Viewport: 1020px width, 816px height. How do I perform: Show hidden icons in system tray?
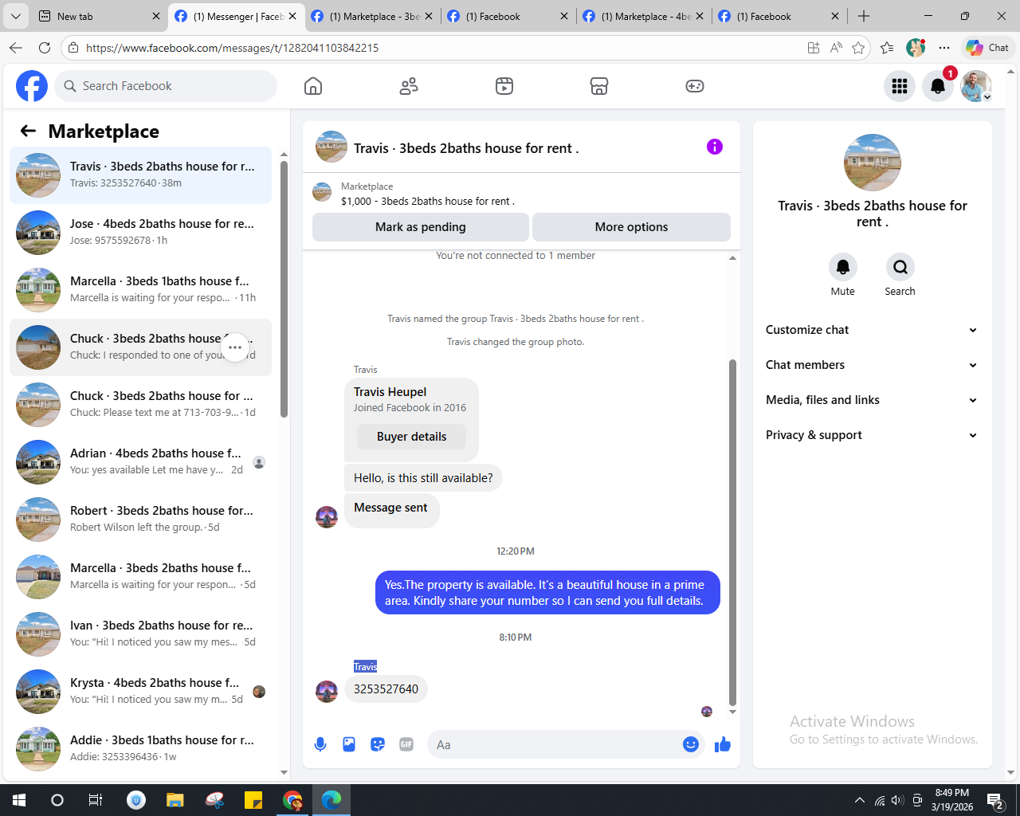[859, 800]
